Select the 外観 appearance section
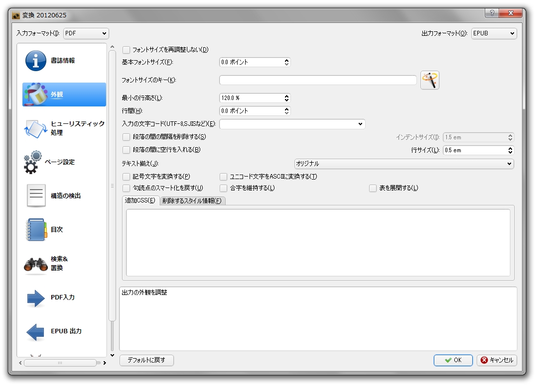Image resolution: width=539 pixels, height=387 pixels. pyautogui.click(x=63, y=95)
